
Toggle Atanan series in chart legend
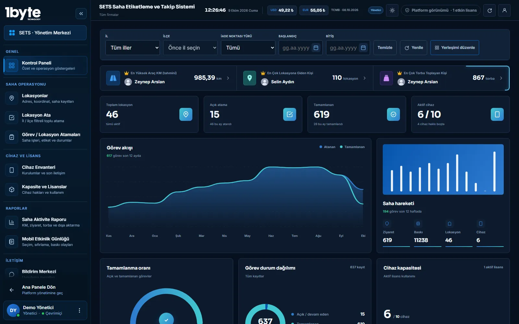[327, 147]
